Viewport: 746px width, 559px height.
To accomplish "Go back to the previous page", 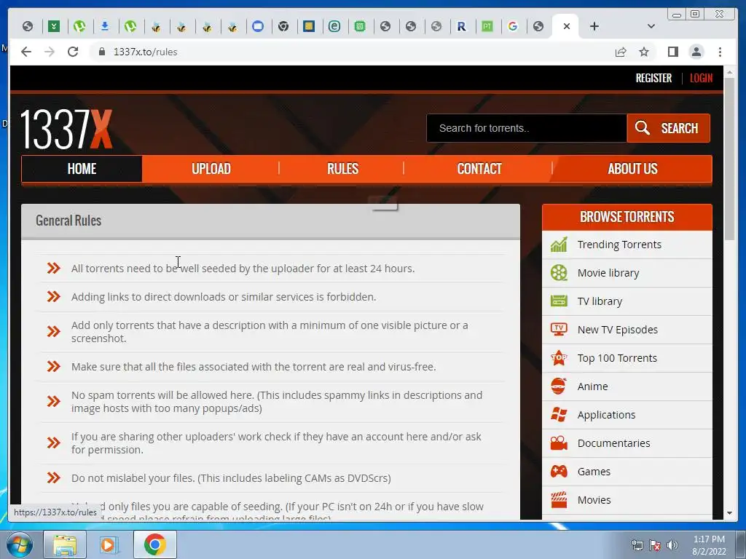I will (x=26, y=52).
